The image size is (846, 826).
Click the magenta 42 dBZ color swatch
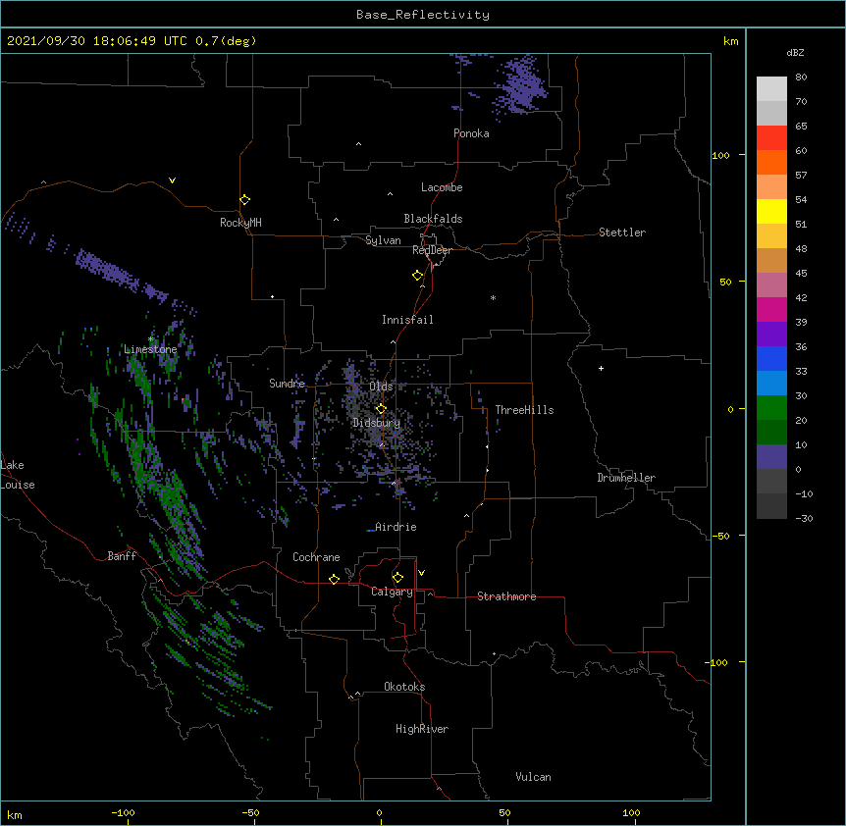[771, 309]
